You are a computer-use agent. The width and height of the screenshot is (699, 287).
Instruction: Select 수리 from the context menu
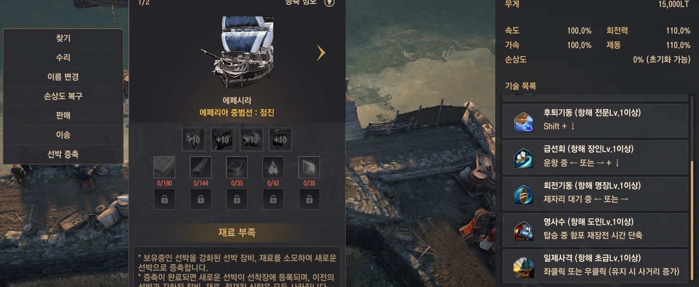point(63,57)
